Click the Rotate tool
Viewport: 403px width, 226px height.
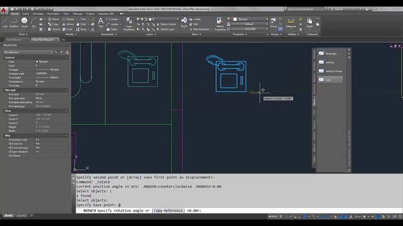coord(68,19)
